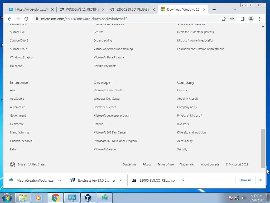This screenshot has height=203, width=270.
Task: Click the page vertical scrollbar thumb
Action: pos(263,148)
